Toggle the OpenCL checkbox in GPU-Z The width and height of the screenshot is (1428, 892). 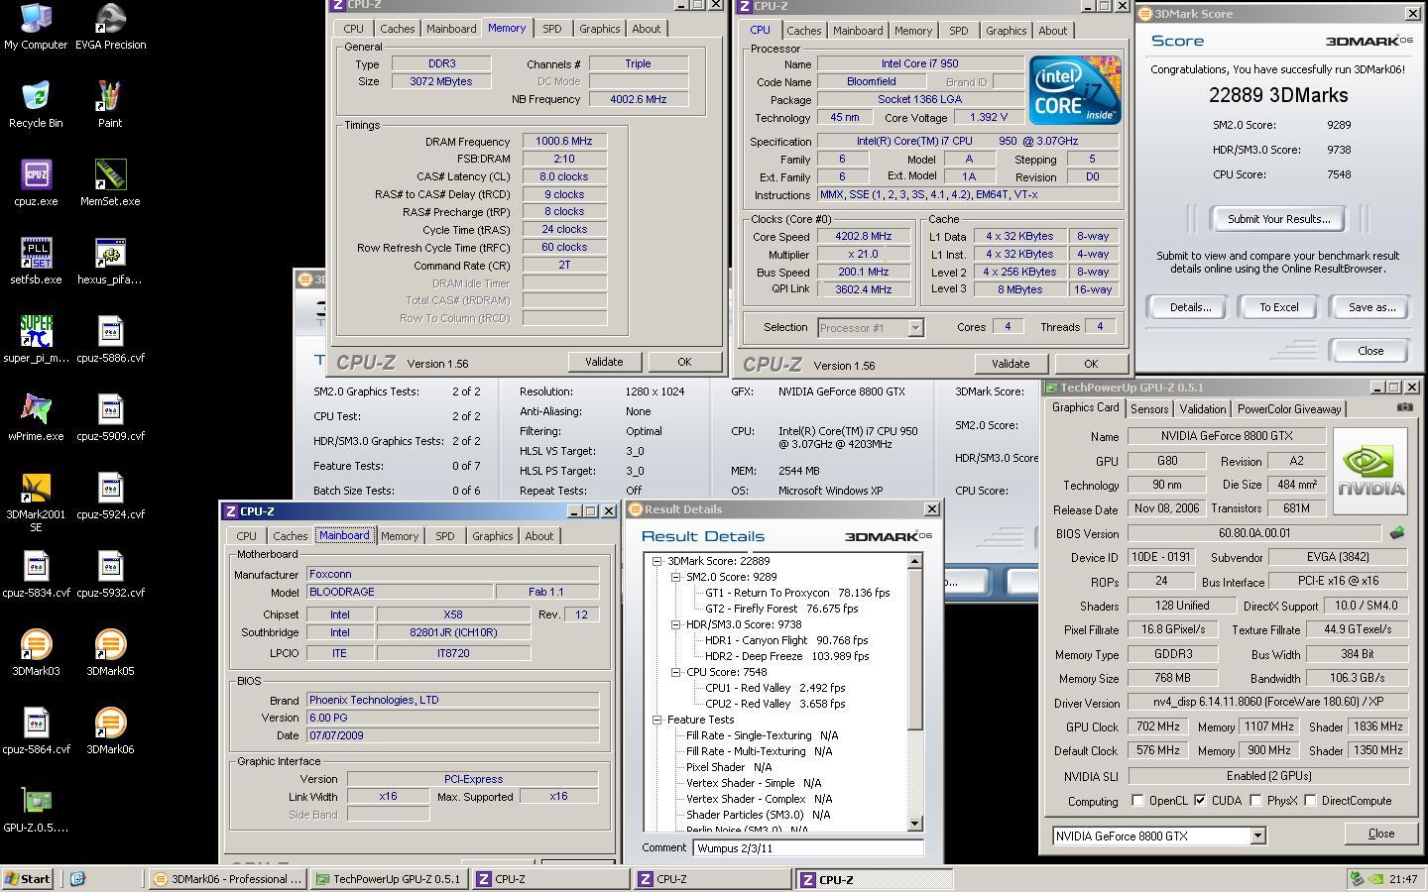tap(1137, 800)
